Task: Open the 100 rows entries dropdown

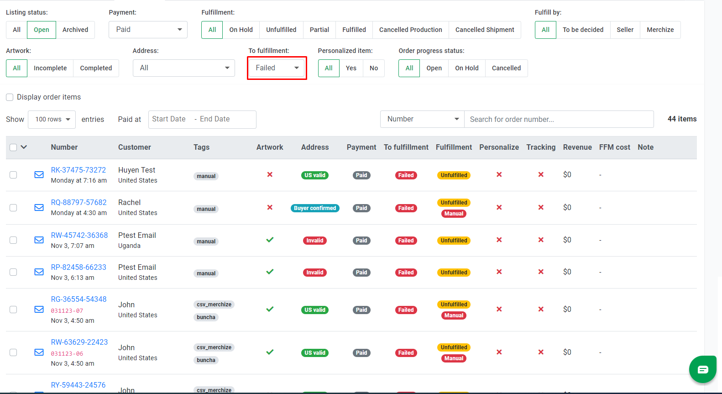Action: [x=52, y=120]
